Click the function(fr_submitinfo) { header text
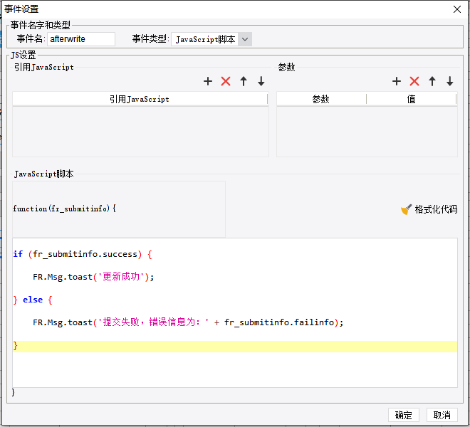This screenshot has height=427, width=470. tap(64, 209)
